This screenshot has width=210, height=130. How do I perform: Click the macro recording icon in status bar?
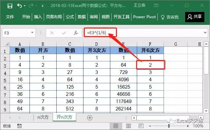(19, 126)
